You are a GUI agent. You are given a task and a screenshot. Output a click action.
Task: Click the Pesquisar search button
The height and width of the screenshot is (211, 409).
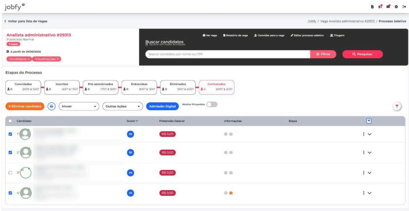[x=362, y=55]
